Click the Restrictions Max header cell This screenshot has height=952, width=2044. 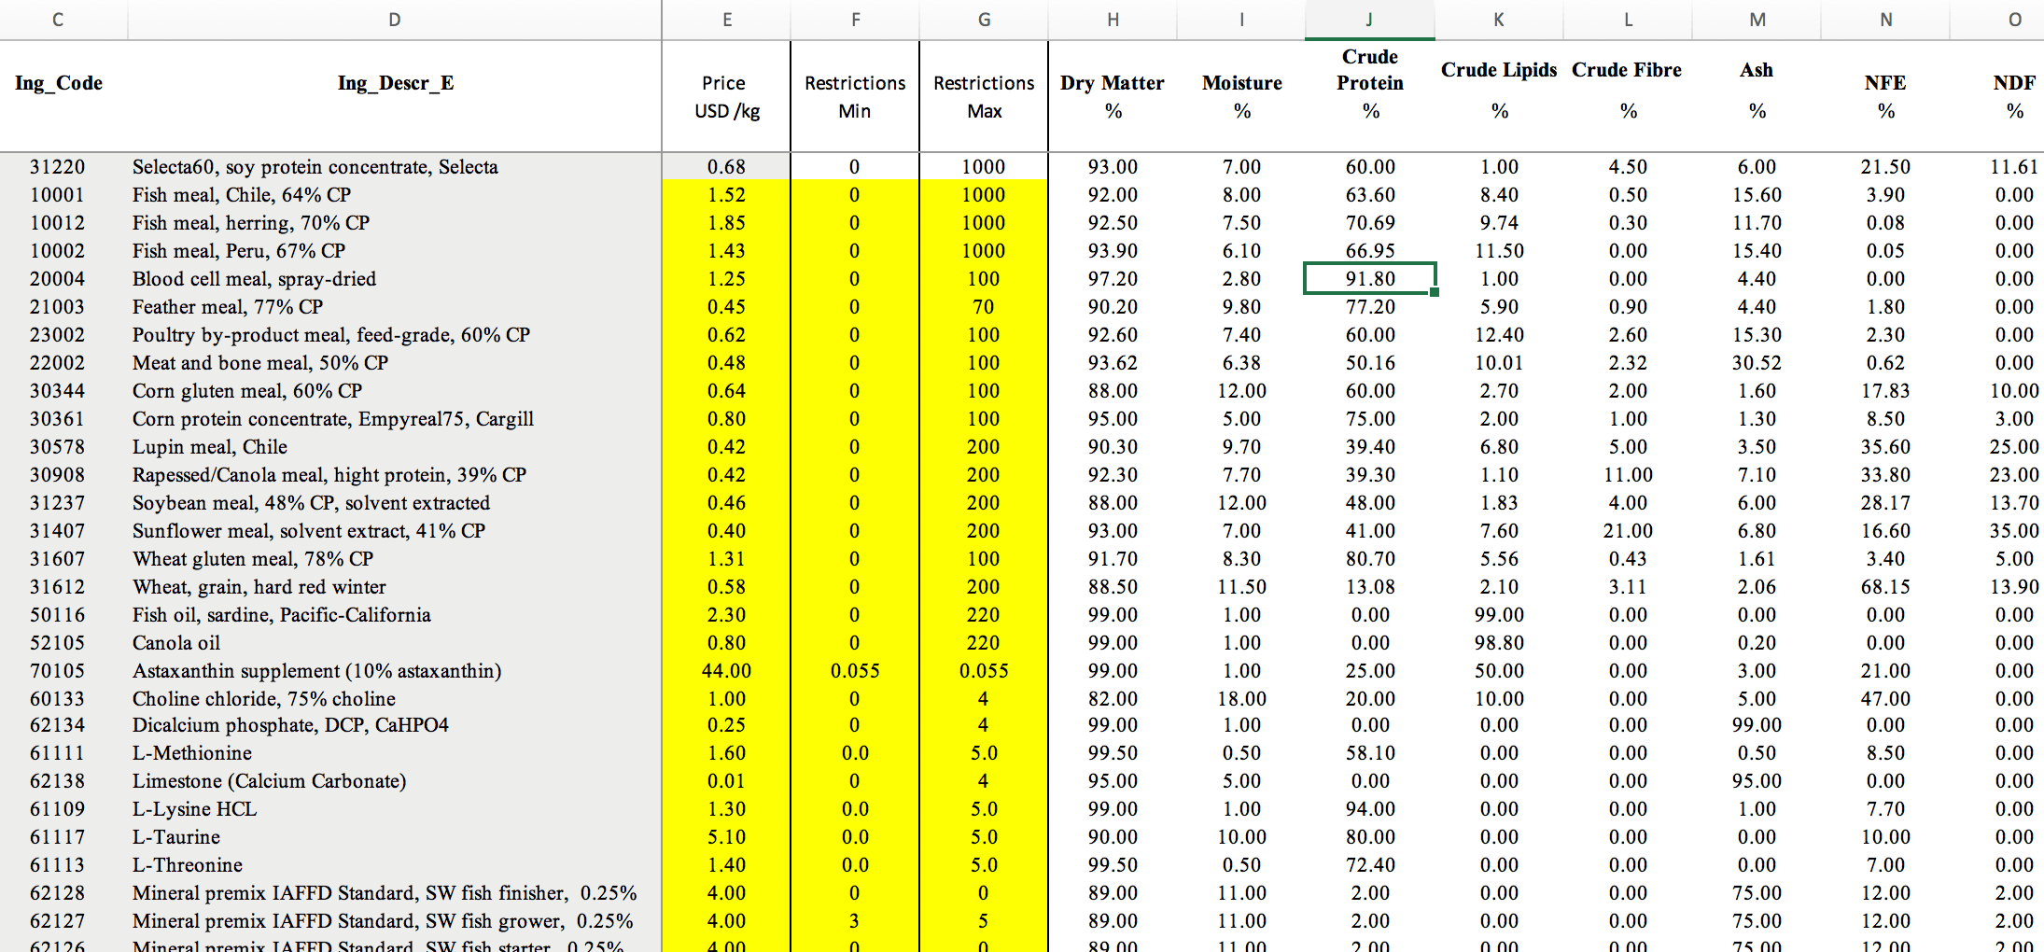tap(984, 97)
